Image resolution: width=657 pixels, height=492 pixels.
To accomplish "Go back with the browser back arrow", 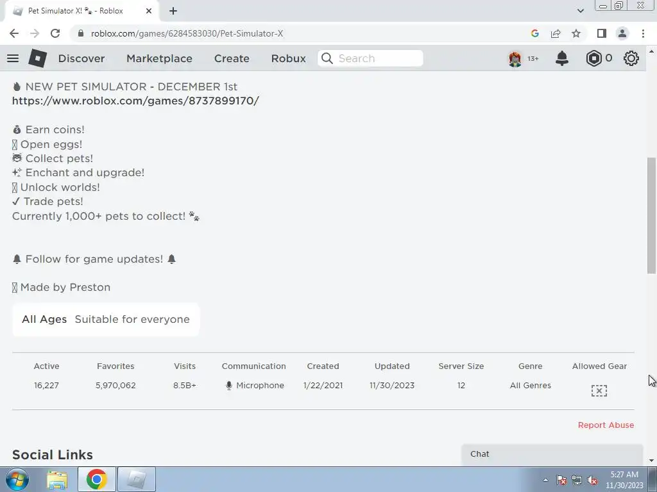I will coord(14,33).
